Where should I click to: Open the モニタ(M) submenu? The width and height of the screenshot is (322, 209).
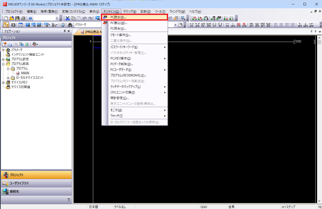coord(135,110)
